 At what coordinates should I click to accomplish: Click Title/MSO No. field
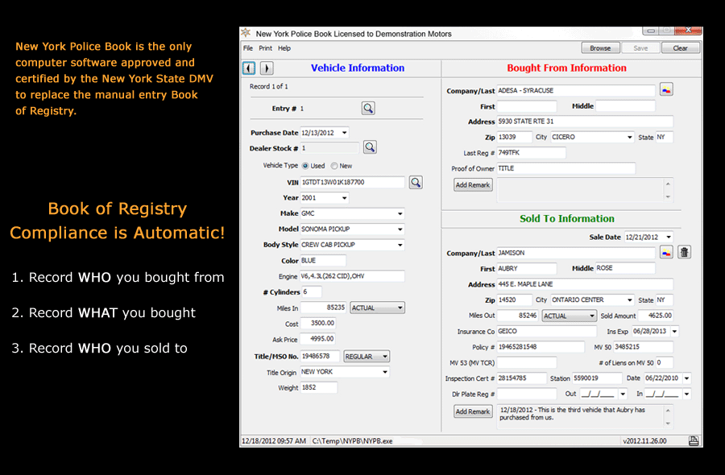pos(320,356)
